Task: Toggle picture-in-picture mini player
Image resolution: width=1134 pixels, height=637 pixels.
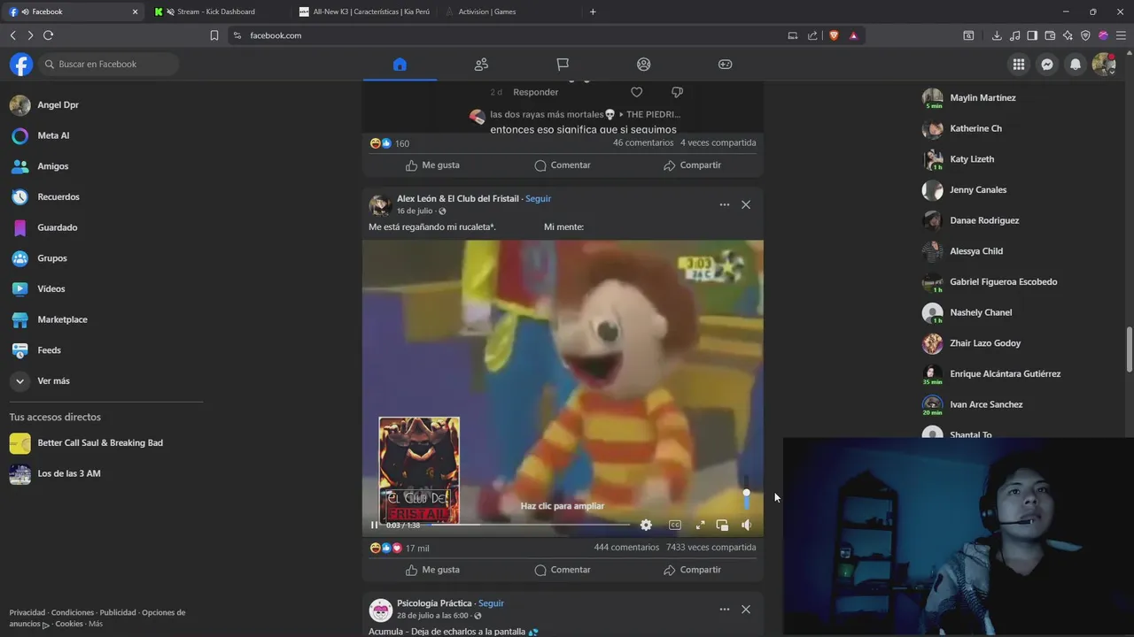Action: [x=722, y=526]
